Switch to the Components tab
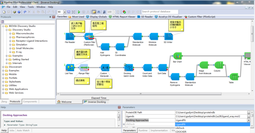This screenshot has height=133, width=255. [x=30, y=102]
